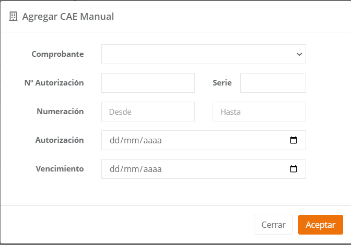
Task: Click into the Serie text box
Action: point(273,83)
